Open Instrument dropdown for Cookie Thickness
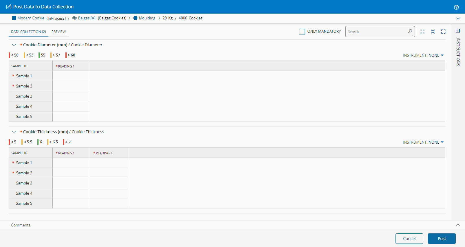Screen dimensions: 465x247 (x=423, y=142)
